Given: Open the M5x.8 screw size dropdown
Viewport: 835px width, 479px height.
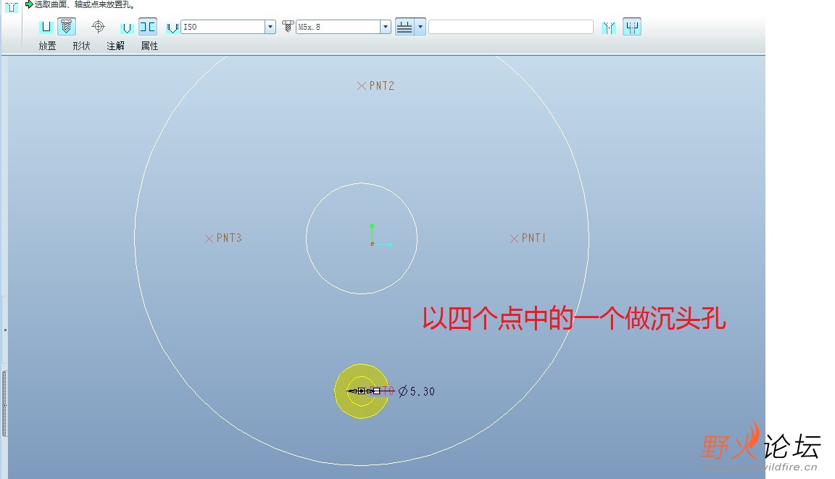Looking at the screenshot, I should pyautogui.click(x=386, y=27).
